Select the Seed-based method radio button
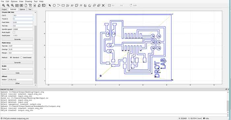The image size is (231, 120). point(21,58)
